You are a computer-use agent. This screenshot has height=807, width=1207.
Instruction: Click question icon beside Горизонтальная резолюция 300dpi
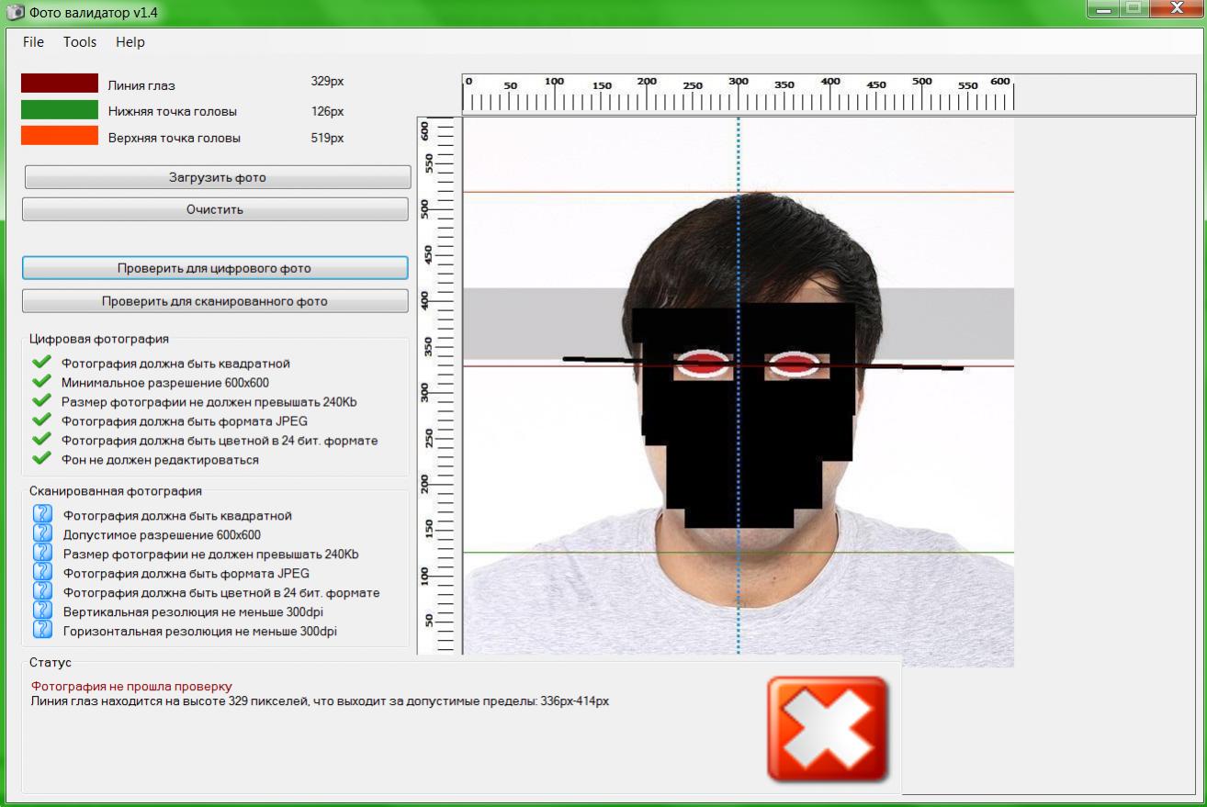tap(42, 630)
